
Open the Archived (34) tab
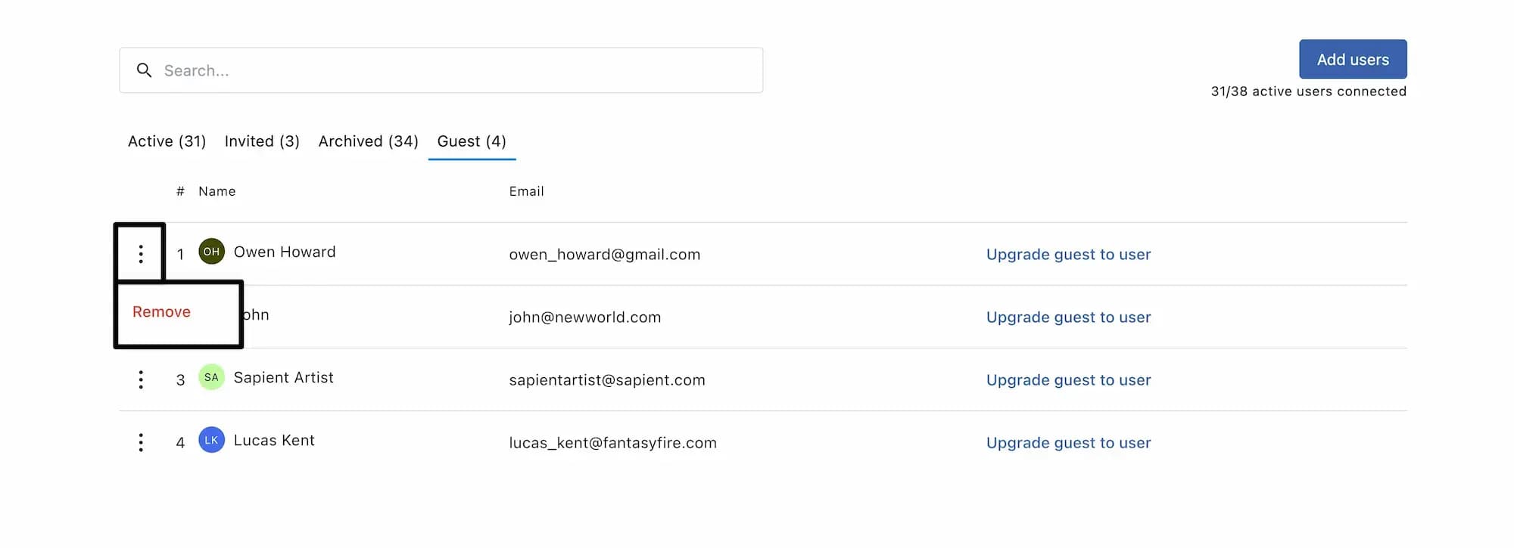(x=368, y=141)
